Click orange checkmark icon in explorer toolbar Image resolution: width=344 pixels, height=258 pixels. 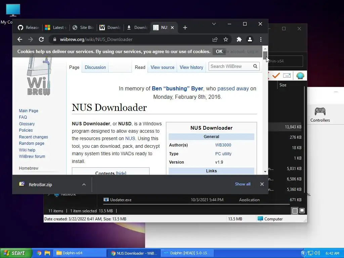[276, 76]
